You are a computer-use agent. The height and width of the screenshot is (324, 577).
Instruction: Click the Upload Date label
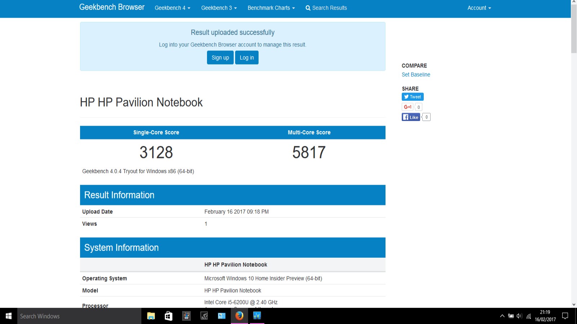[97, 212]
